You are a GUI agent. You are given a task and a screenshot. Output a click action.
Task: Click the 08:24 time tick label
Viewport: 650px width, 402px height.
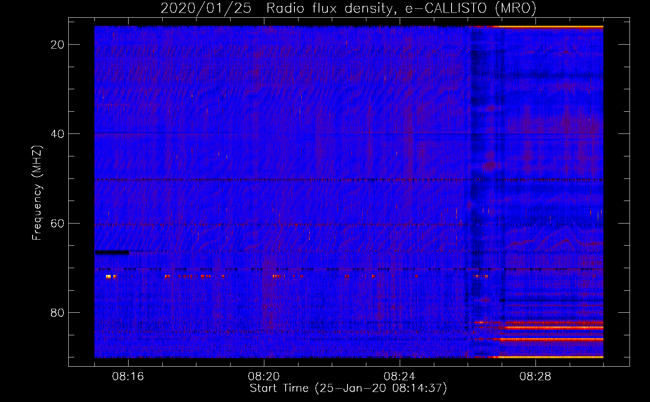[400, 377]
